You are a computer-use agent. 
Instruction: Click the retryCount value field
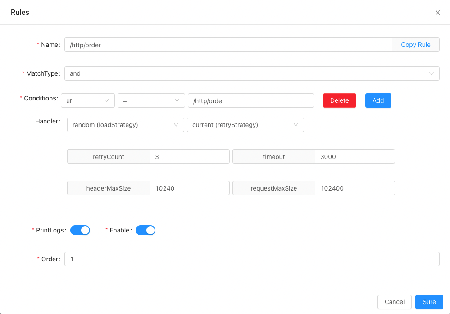pos(189,157)
